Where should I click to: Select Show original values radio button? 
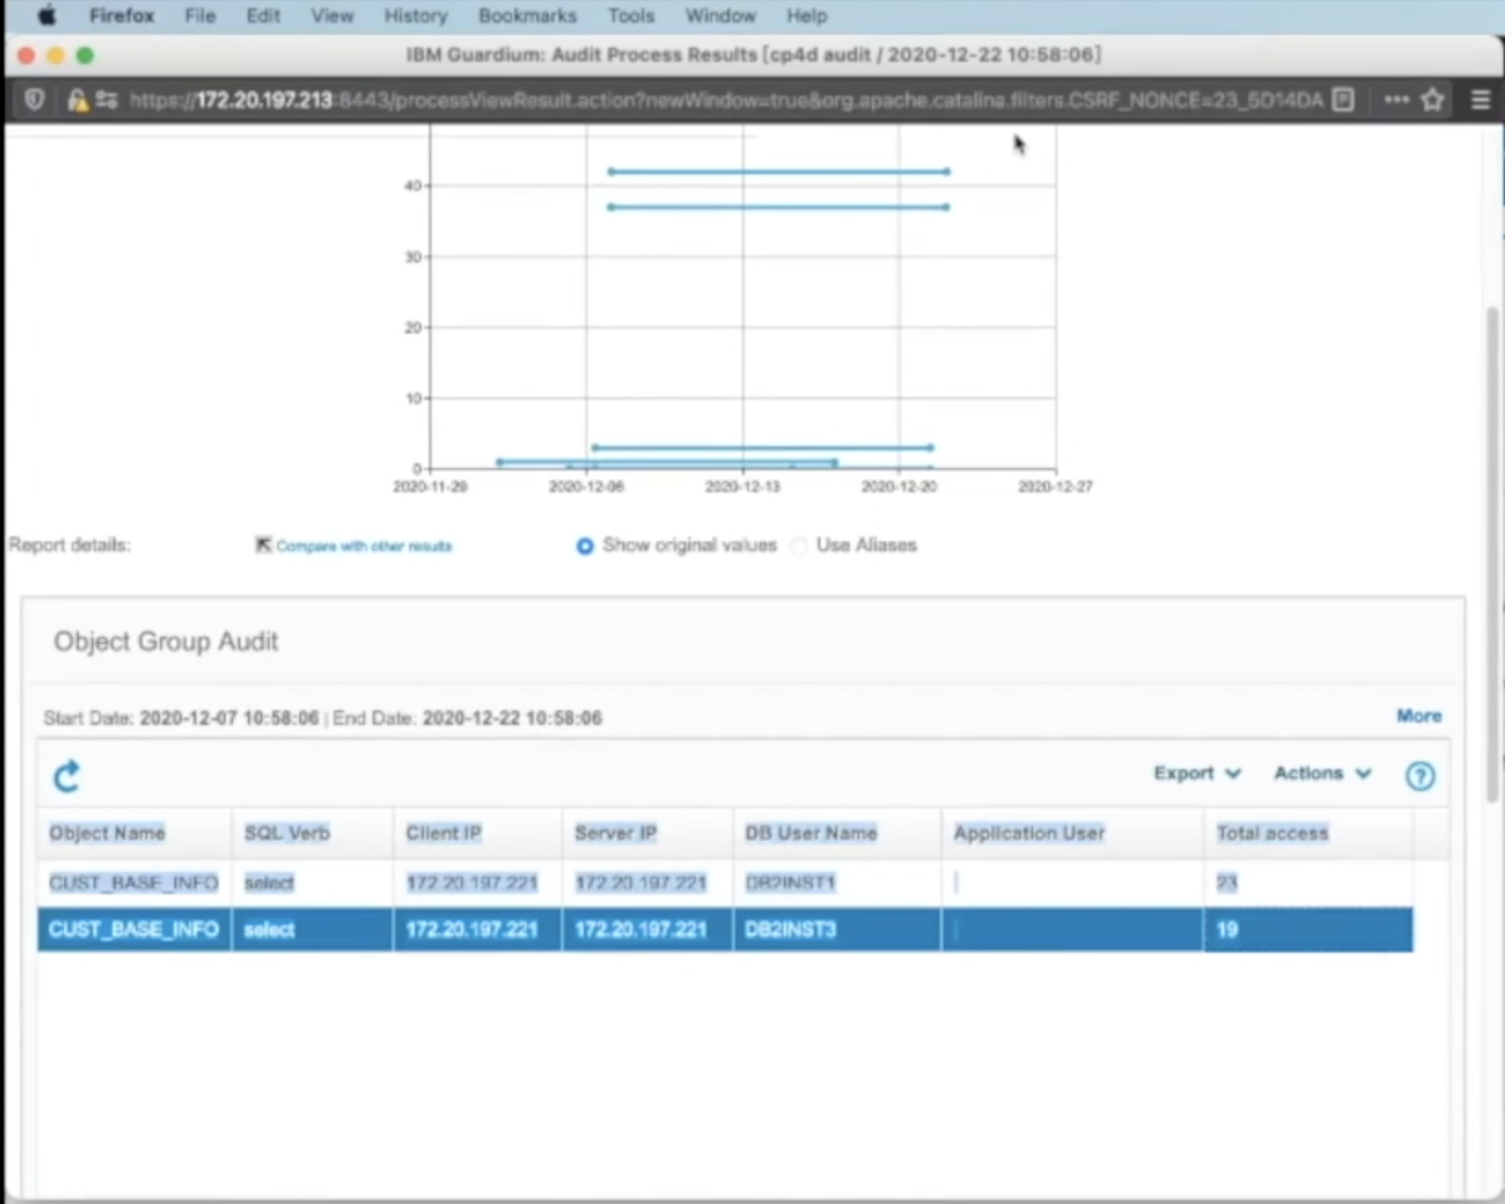coord(585,546)
